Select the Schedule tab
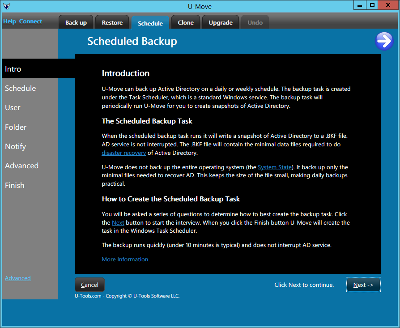Image resolution: width=400 pixels, height=328 pixels. [150, 23]
